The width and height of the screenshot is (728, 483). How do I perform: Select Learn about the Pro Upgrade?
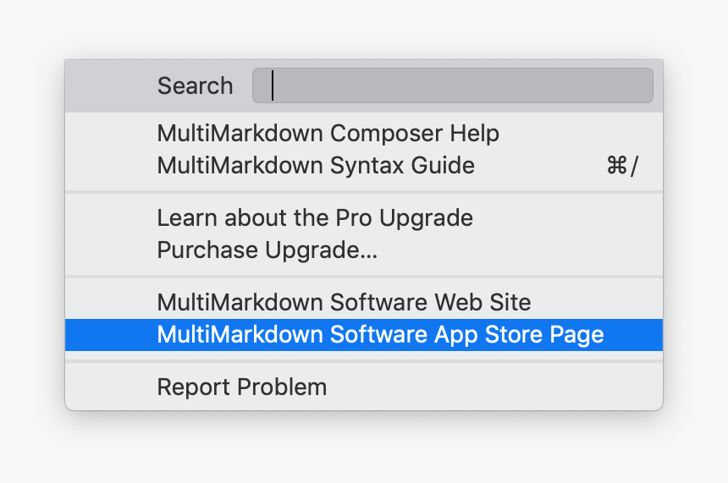pyautogui.click(x=315, y=218)
